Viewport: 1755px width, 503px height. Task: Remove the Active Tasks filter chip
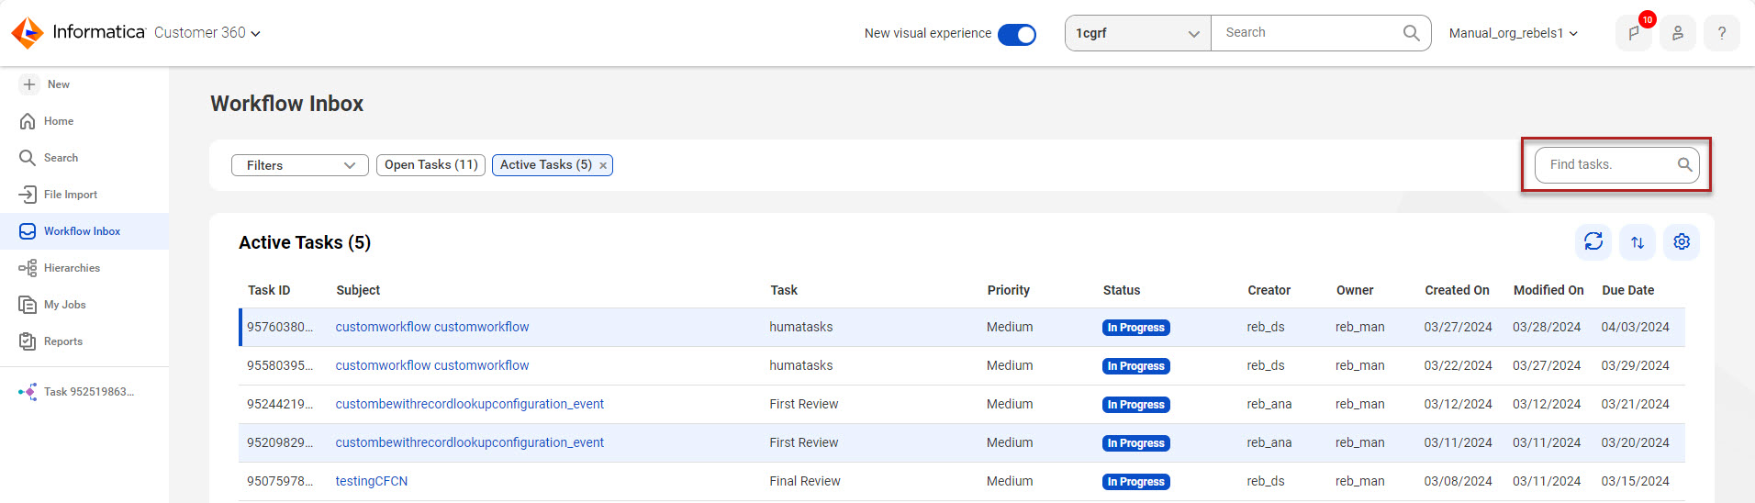603,165
